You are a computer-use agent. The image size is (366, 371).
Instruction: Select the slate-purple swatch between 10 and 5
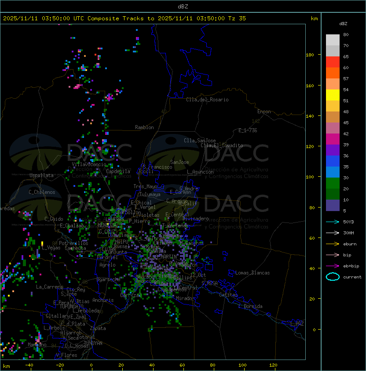(333, 205)
